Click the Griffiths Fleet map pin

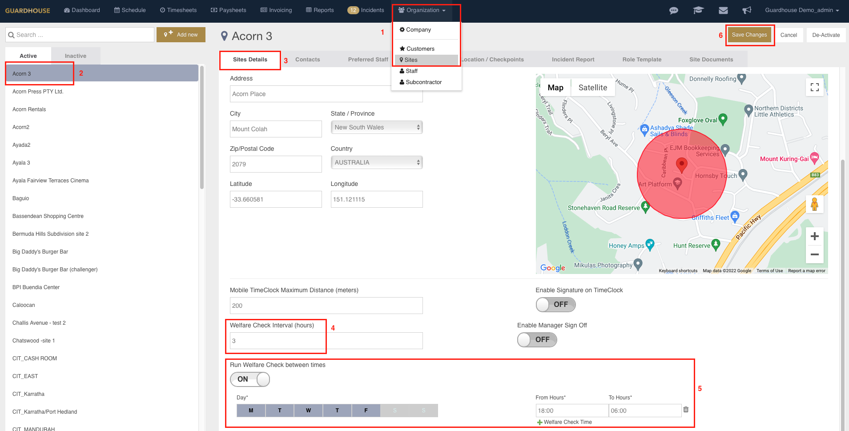tap(735, 216)
